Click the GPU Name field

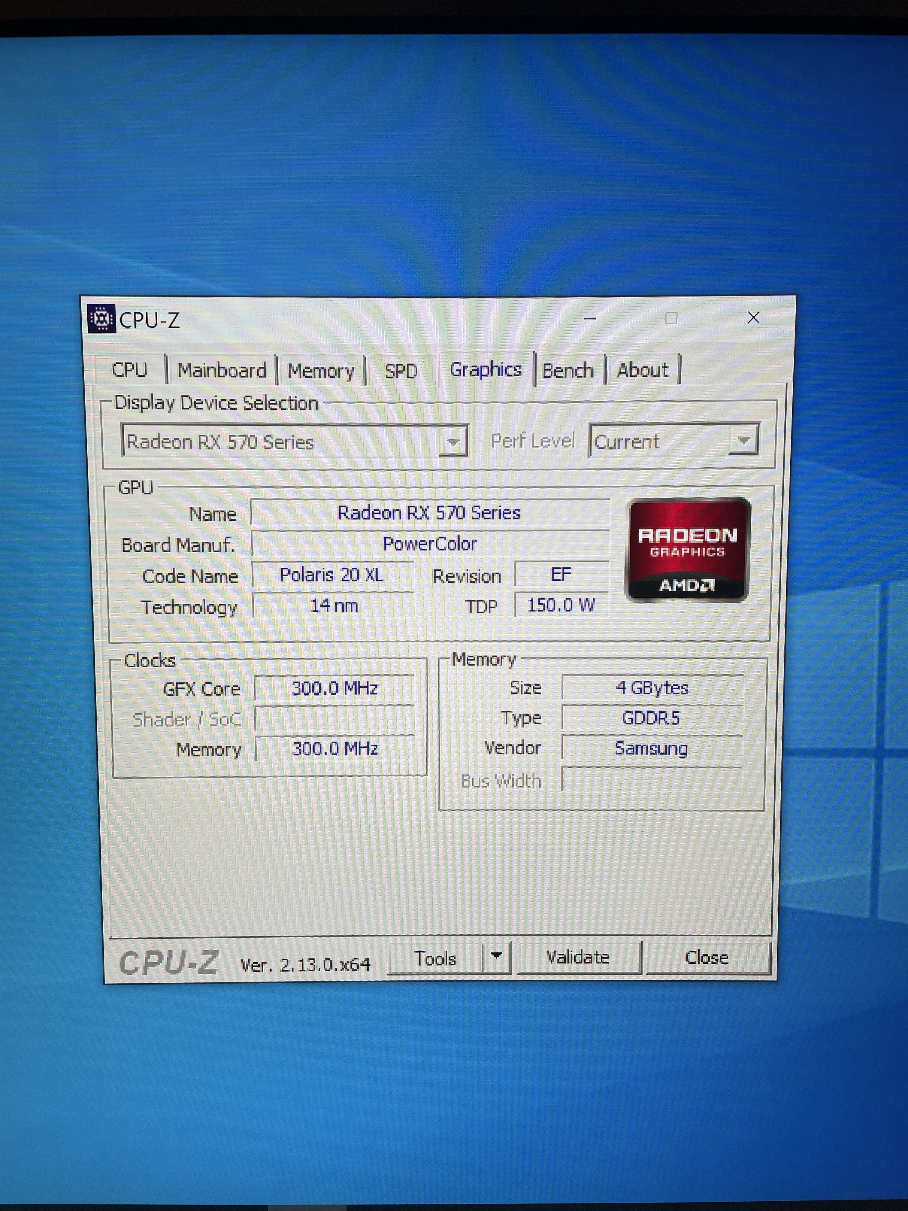pos(430,512)
